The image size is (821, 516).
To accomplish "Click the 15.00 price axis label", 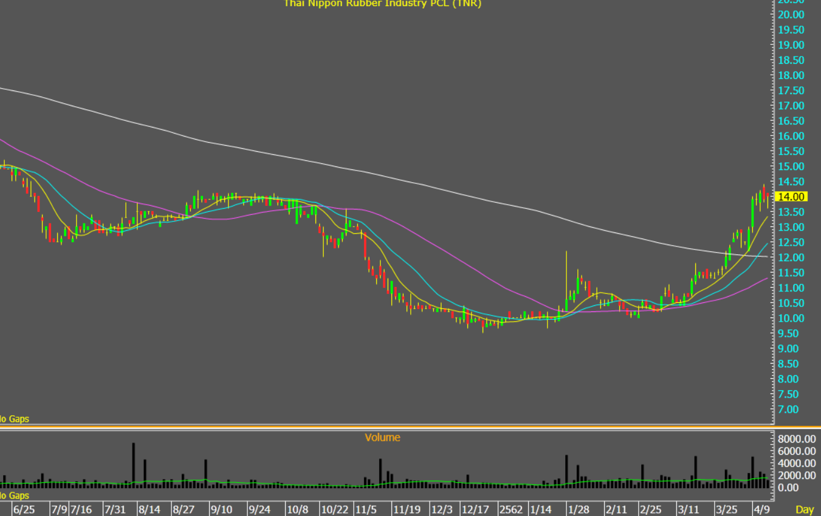I will click(x=792, y=166).
